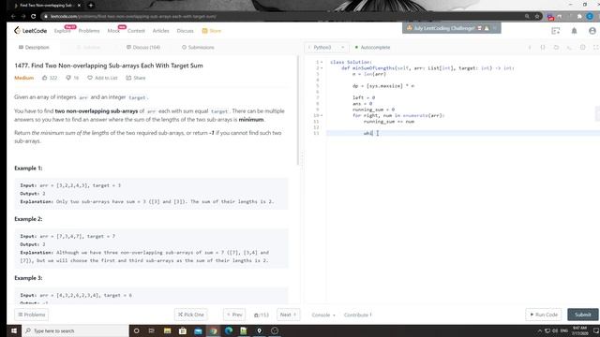
Task: Add the problem to a list
Action: pos(102,78)
